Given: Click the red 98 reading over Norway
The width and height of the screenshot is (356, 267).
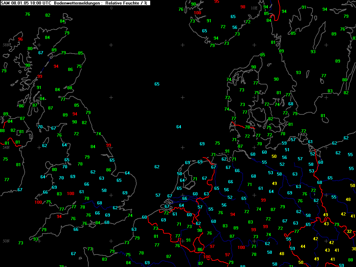Looking at the screenshot, I should point(243,7).
